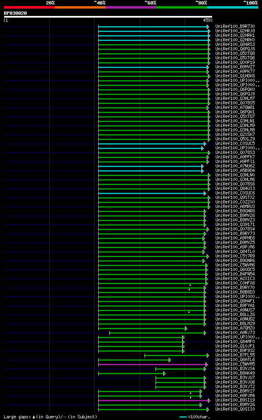The height and width of the screenshot is (420, 262).
Task: Select hit label UniRef100_B8AK49
Action: pyautogui.click(x=235, y=373)
